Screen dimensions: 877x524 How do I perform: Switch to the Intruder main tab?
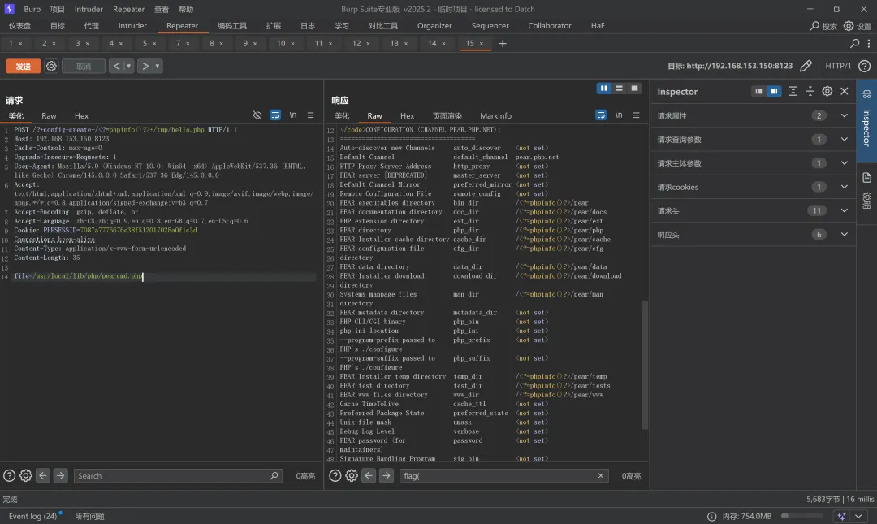(x=132, y=25)
